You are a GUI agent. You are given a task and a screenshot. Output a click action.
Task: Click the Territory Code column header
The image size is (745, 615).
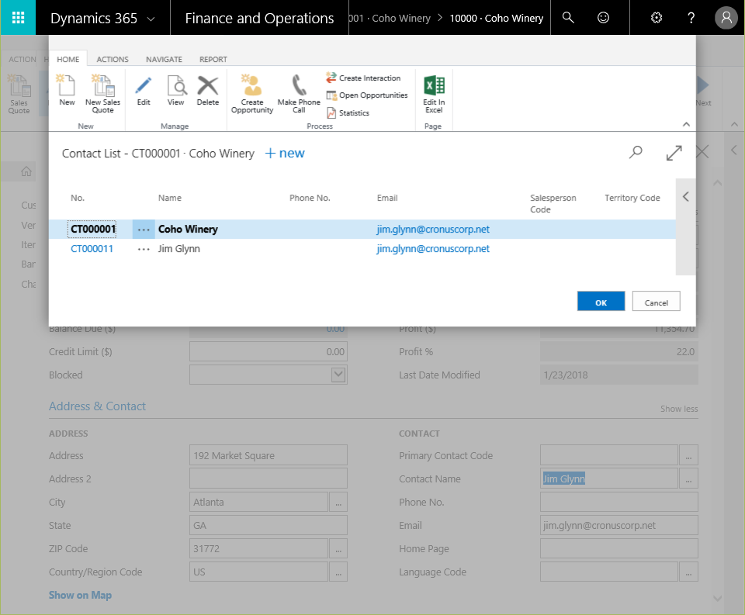632,198
